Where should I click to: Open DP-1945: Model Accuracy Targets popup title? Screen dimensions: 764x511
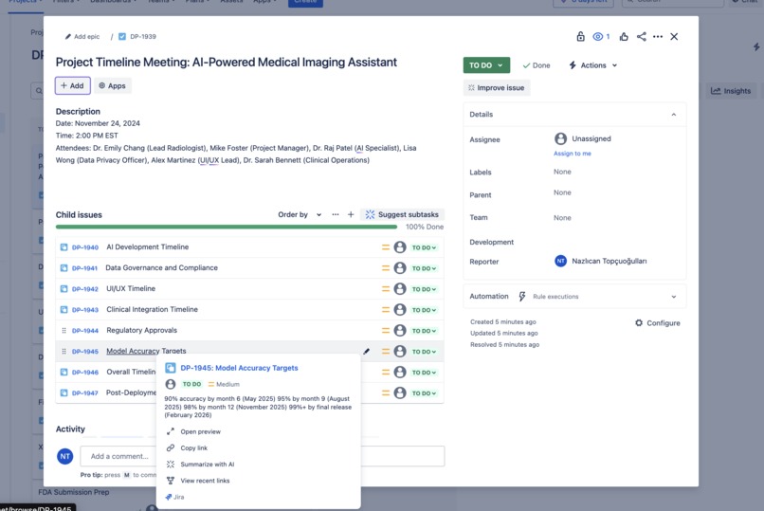[x=239, y=368]
